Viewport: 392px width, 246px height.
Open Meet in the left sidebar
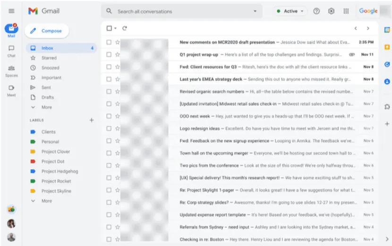(x=11, y=90)
